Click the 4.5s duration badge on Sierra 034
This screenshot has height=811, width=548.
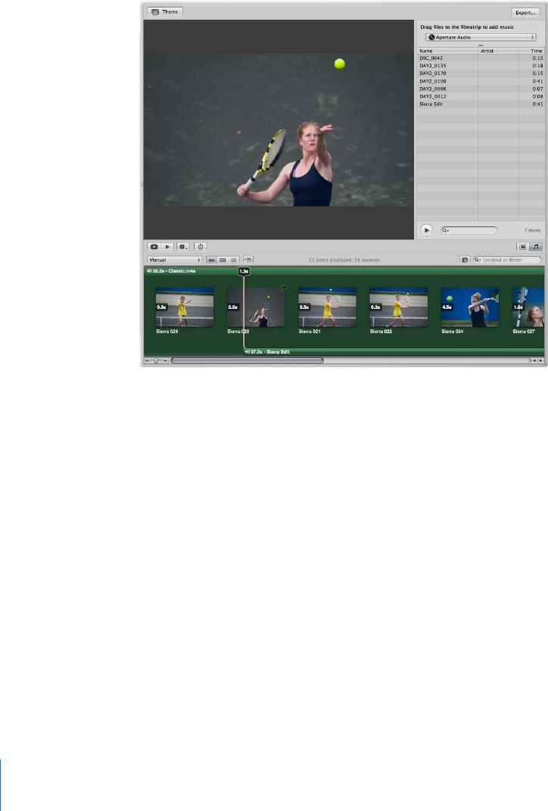coord(447,307)
